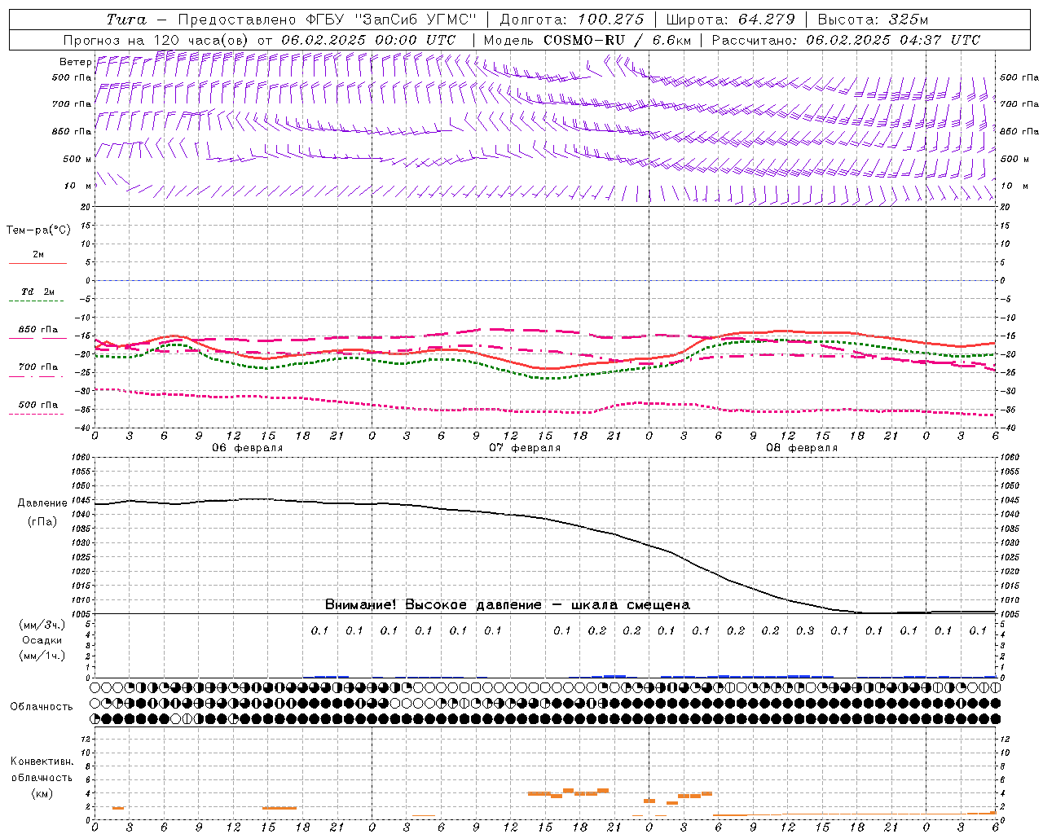Click 'Тем-ра(°C)' temperature panel label
The width and height of the screenshot is (1043, 834).
(x=38, y=230)
